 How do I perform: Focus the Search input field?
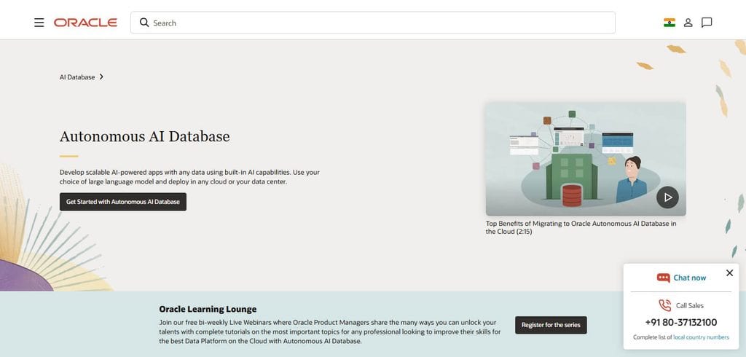point(372,23)
